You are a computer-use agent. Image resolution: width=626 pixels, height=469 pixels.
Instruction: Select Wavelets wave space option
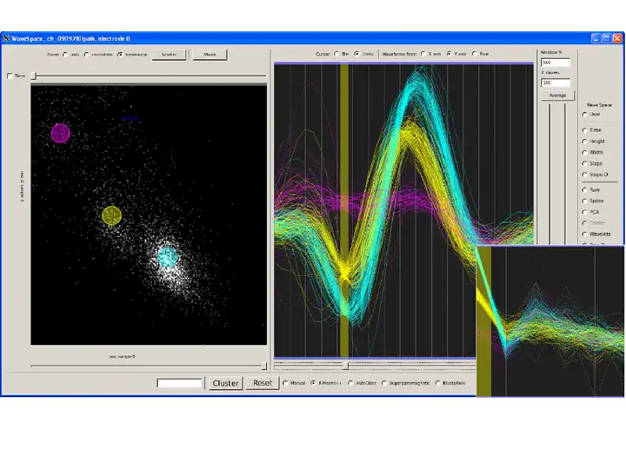tap(585, 234)
